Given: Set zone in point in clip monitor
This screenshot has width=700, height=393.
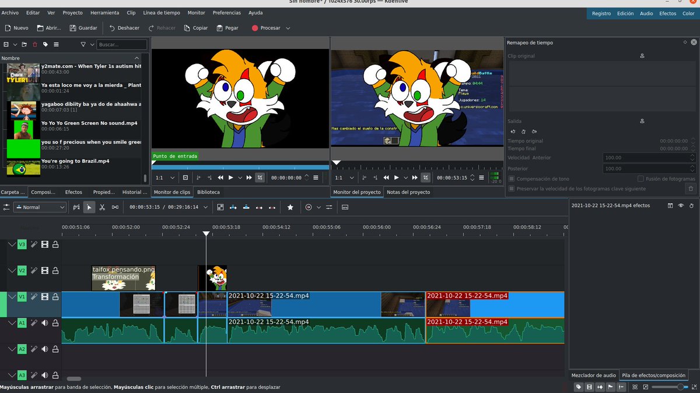Looking at the screenshot, I should (x=199, y=178).
